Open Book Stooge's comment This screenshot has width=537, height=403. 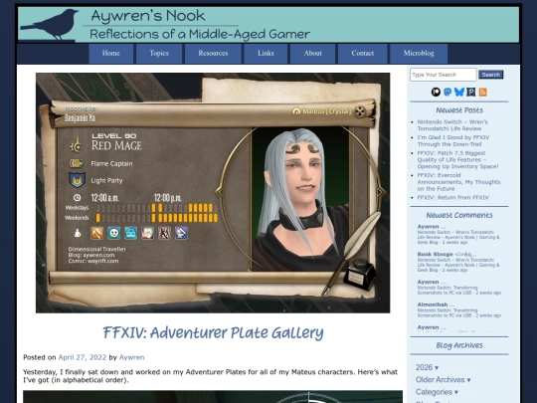(458, 262)
